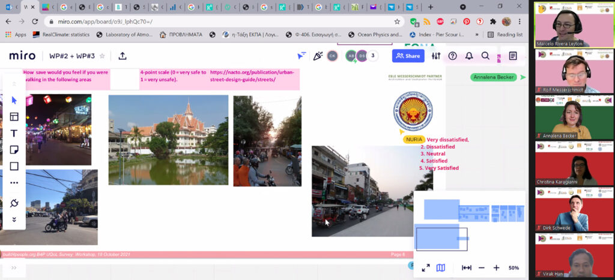Open the Ocean Physics bookmark
This screenshot has width=615, height=280.
pos(375,34)
